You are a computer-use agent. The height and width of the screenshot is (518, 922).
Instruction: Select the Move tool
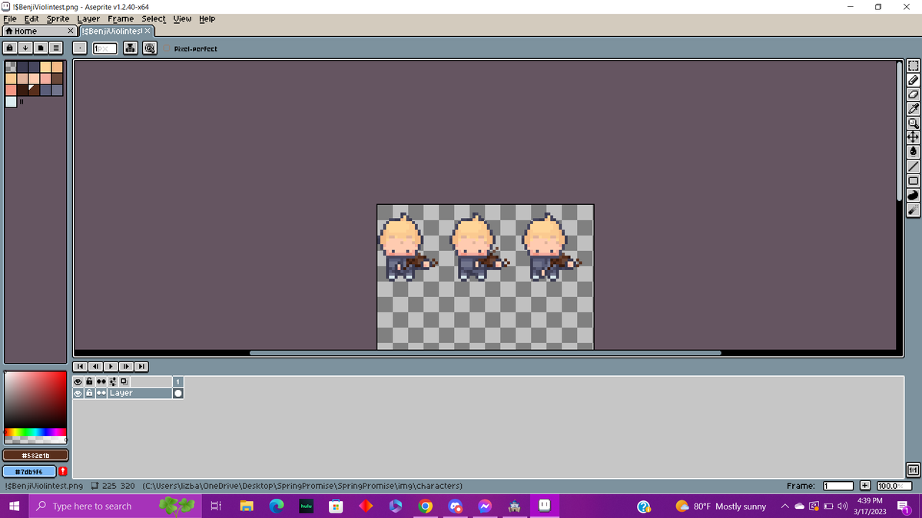click(914, 137)
